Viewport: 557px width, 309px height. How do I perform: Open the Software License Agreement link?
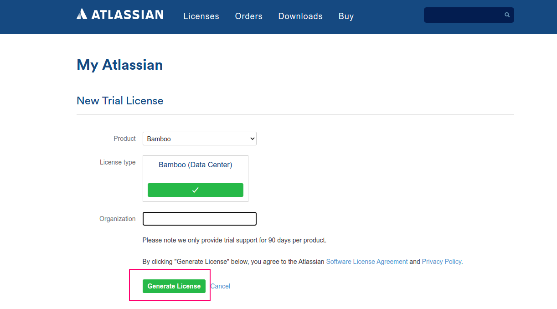pyautogui.click(x=367, y=262)
